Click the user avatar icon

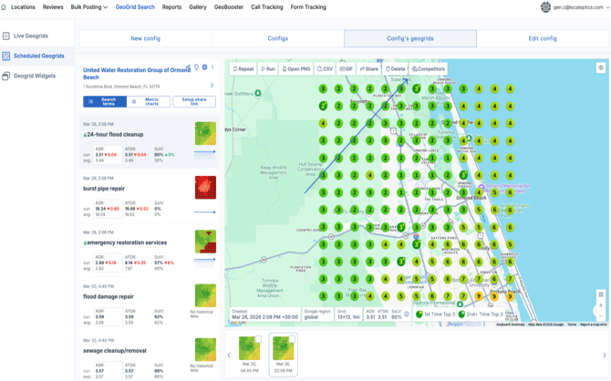[x=545, y=7]
